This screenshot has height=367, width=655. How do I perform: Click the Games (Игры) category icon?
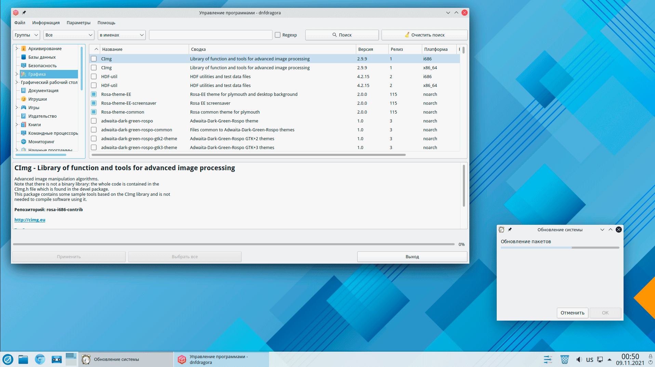24,107
